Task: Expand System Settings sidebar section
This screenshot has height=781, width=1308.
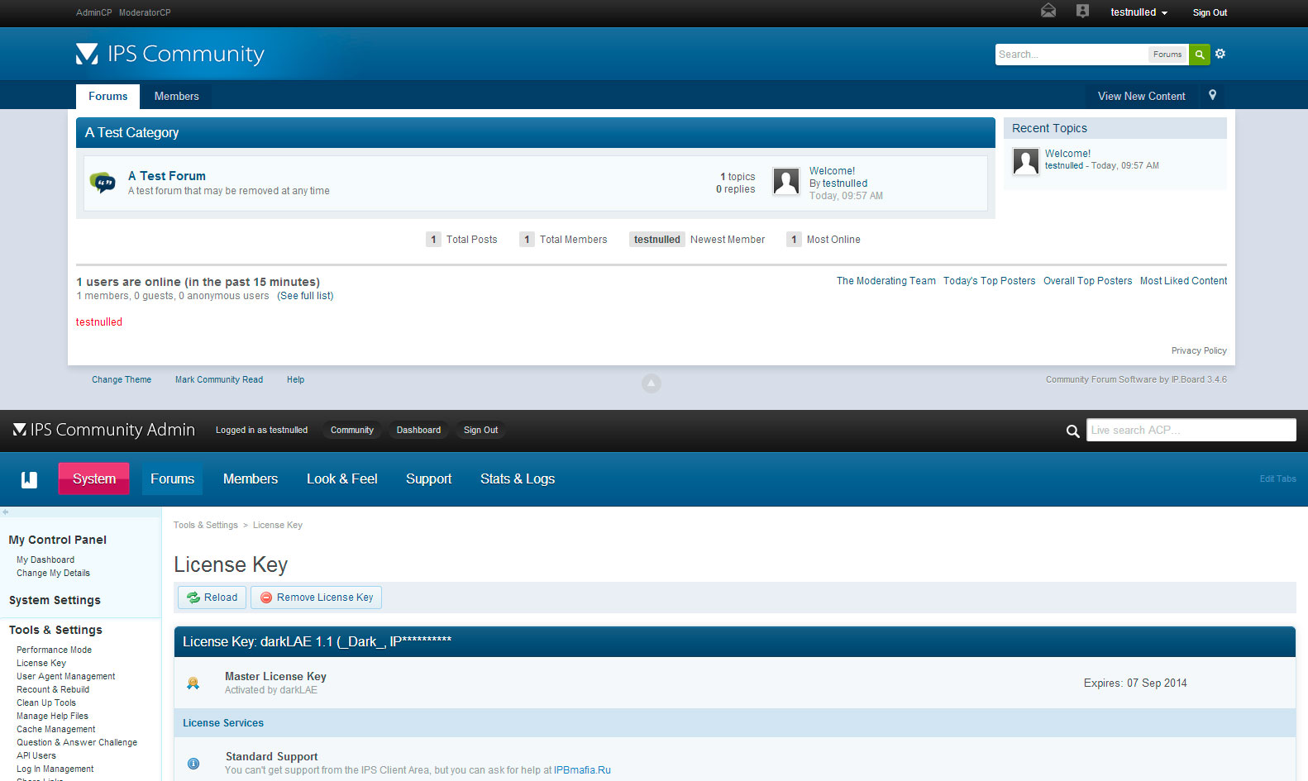Action: [x=55, y=600]
